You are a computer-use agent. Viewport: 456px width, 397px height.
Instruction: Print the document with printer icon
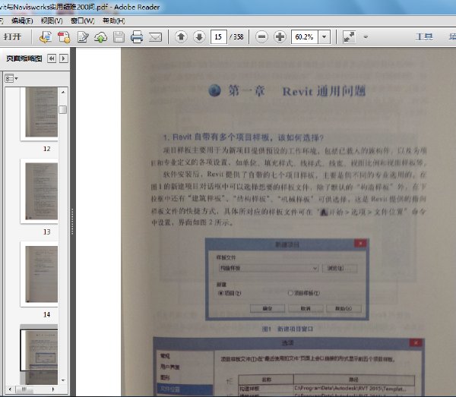click(x=137, y=37)
